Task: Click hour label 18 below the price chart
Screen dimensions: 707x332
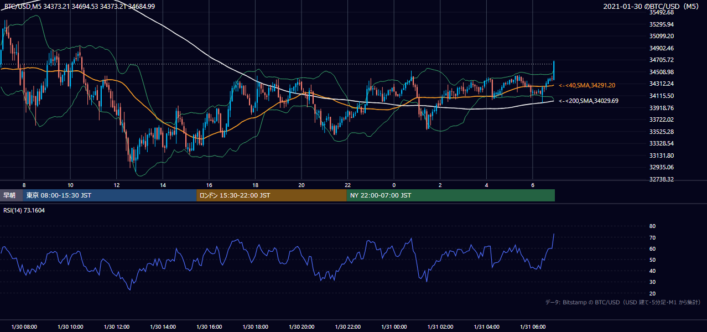Action: point(255,185)
